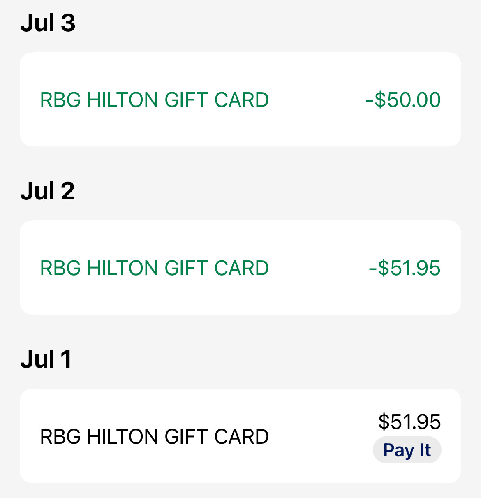View details of the Jul 1 purchase card
This screenshot has width=481, height=498.
(x=240, y=436)
